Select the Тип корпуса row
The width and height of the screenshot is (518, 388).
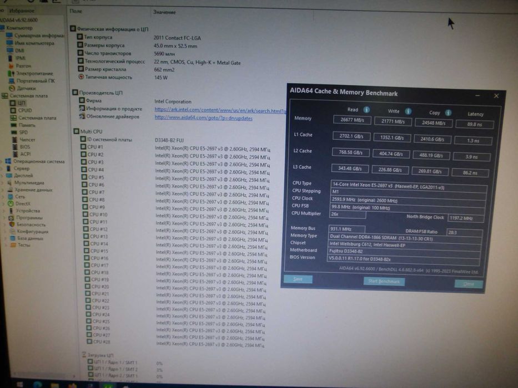[139, 37]
